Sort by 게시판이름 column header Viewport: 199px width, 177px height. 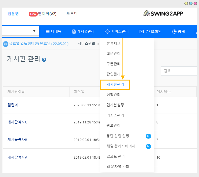(16, 92)
